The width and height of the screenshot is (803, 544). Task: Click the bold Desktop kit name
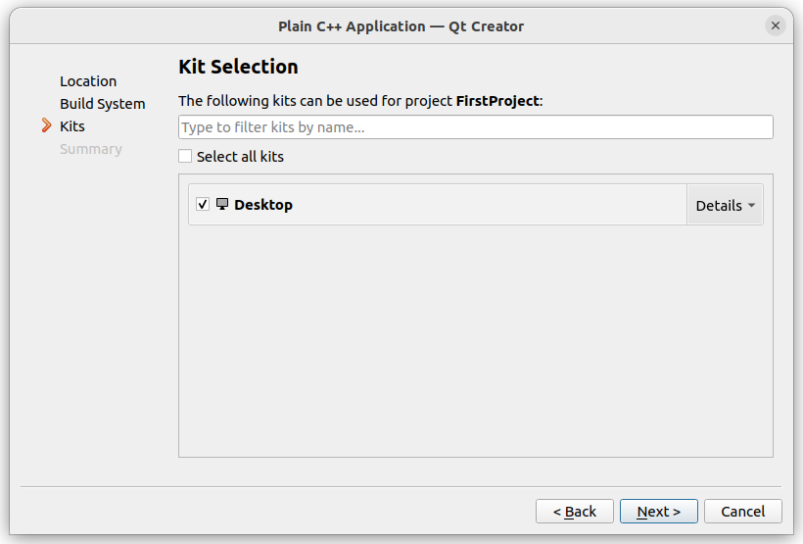click(x=263, y=205)
